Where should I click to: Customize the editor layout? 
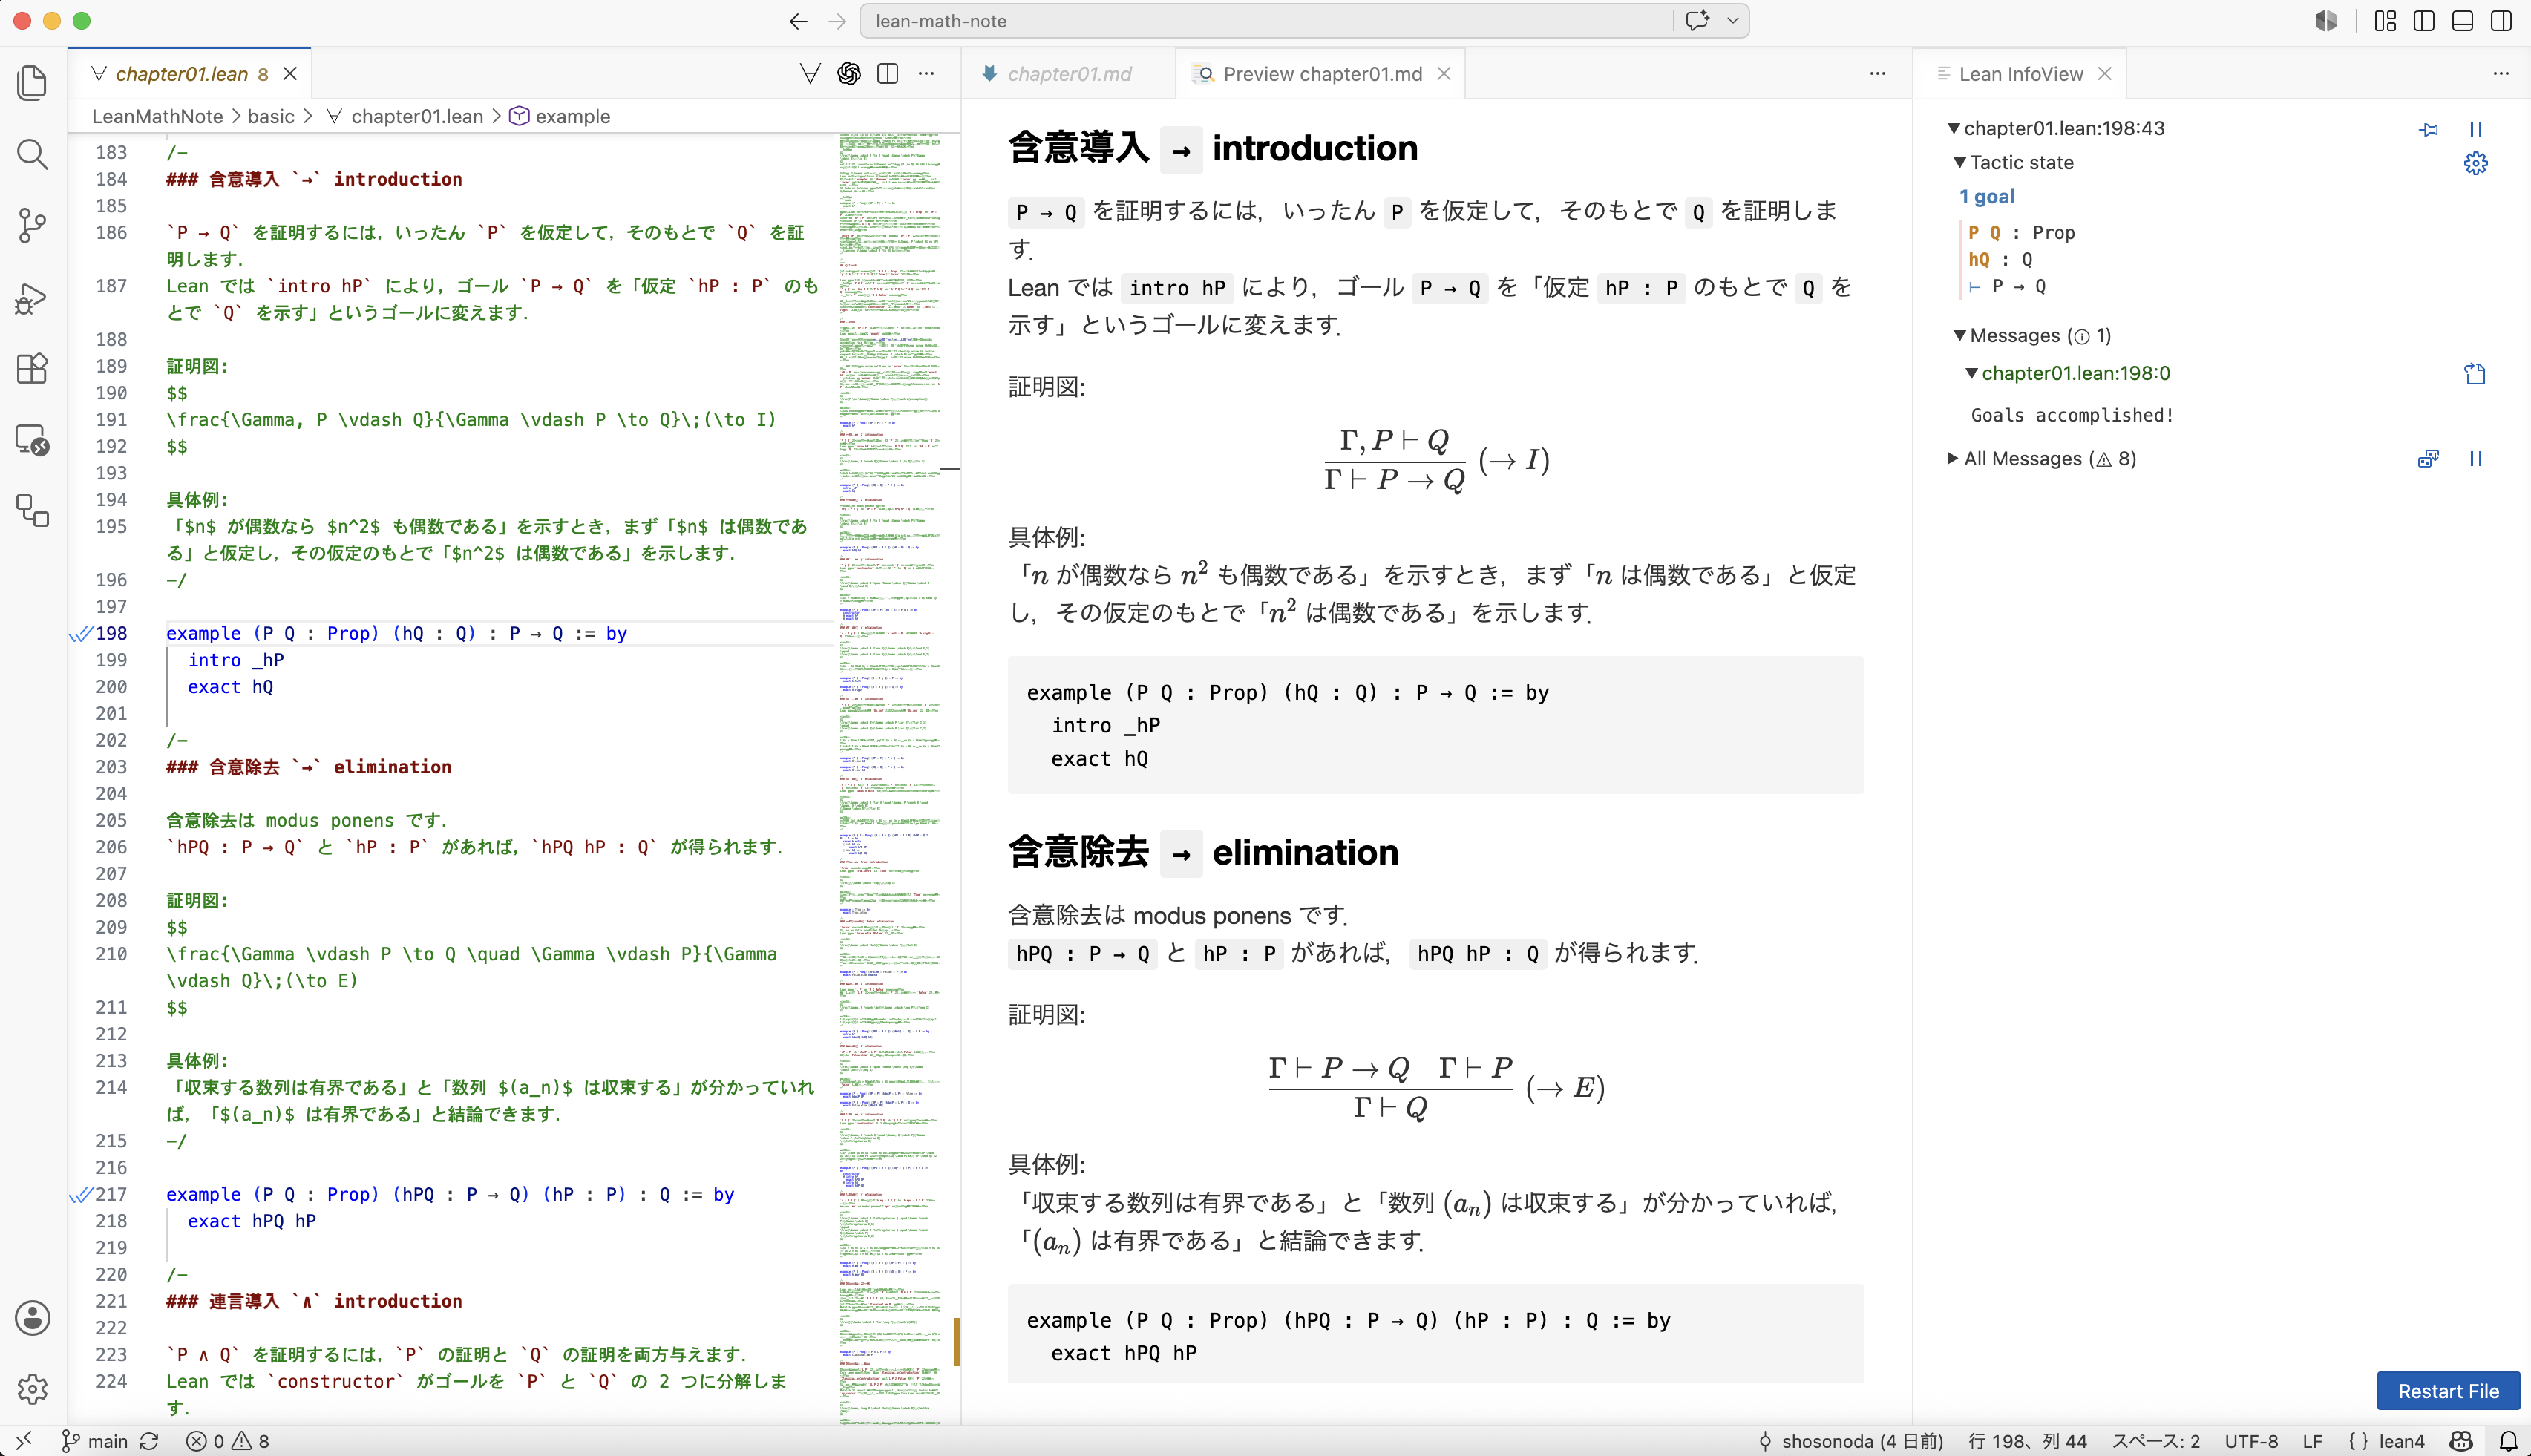2385,21
